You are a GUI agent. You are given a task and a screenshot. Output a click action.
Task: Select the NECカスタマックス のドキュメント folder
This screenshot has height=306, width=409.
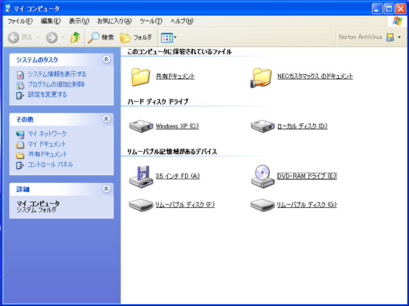pyautogui.click(x=262, y=76)
